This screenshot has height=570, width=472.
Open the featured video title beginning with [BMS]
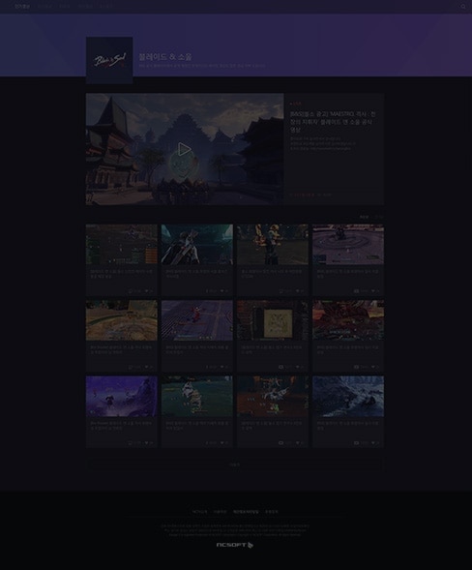tap(333, 122)
